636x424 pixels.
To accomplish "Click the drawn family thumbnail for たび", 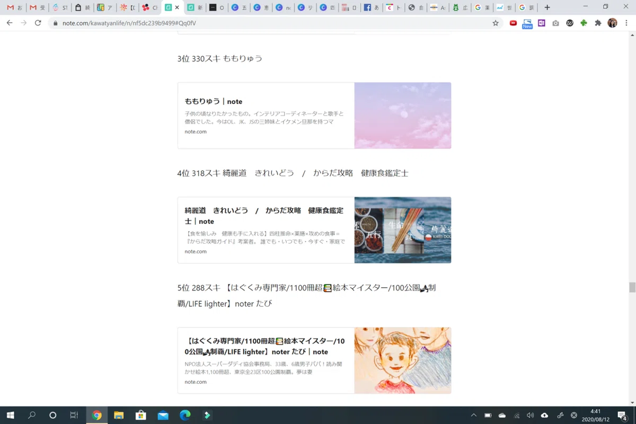I will [403, 360].
